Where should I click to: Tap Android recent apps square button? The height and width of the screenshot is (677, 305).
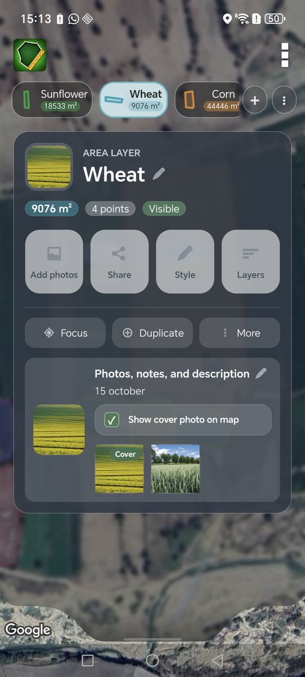pos(88,660)
